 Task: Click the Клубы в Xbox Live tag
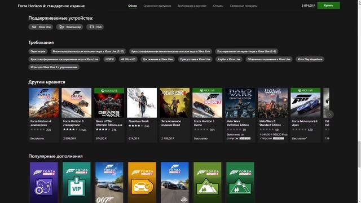click(x=229, y=59)
